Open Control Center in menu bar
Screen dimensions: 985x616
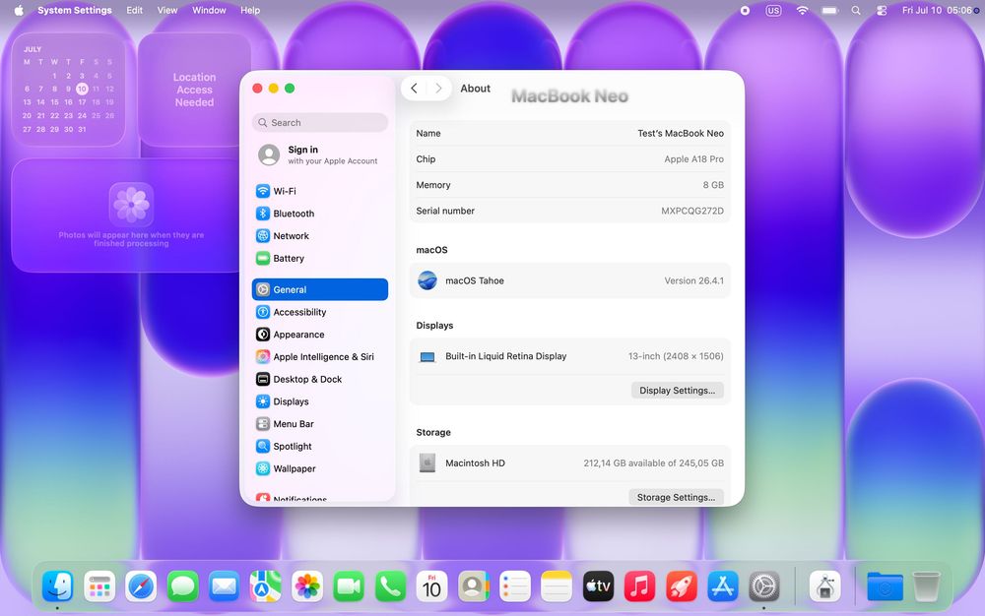882,11
